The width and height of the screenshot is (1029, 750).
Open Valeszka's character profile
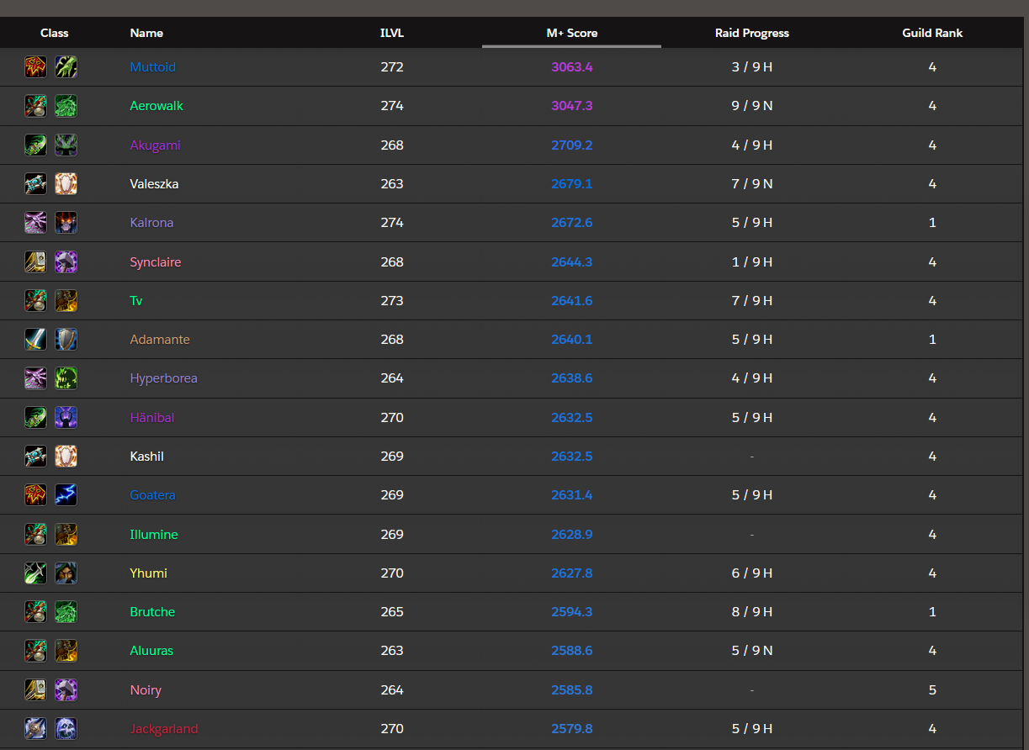coord(154,184)
